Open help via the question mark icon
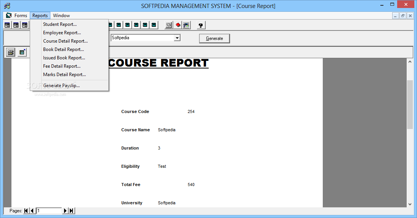 point(201,25)
